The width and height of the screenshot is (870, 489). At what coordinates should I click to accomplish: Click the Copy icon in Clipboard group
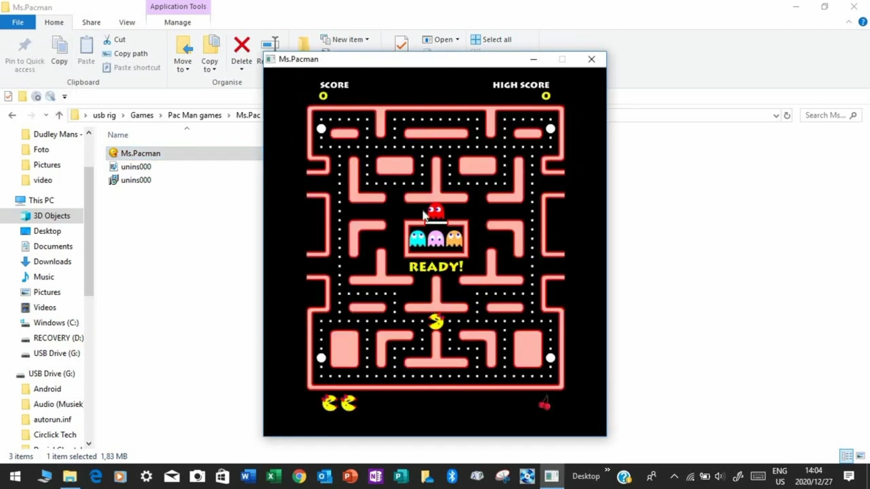pyautogui.click(x=59, y=45)
